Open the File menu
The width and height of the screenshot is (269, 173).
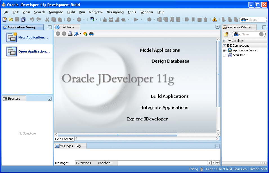click(6, 12)
